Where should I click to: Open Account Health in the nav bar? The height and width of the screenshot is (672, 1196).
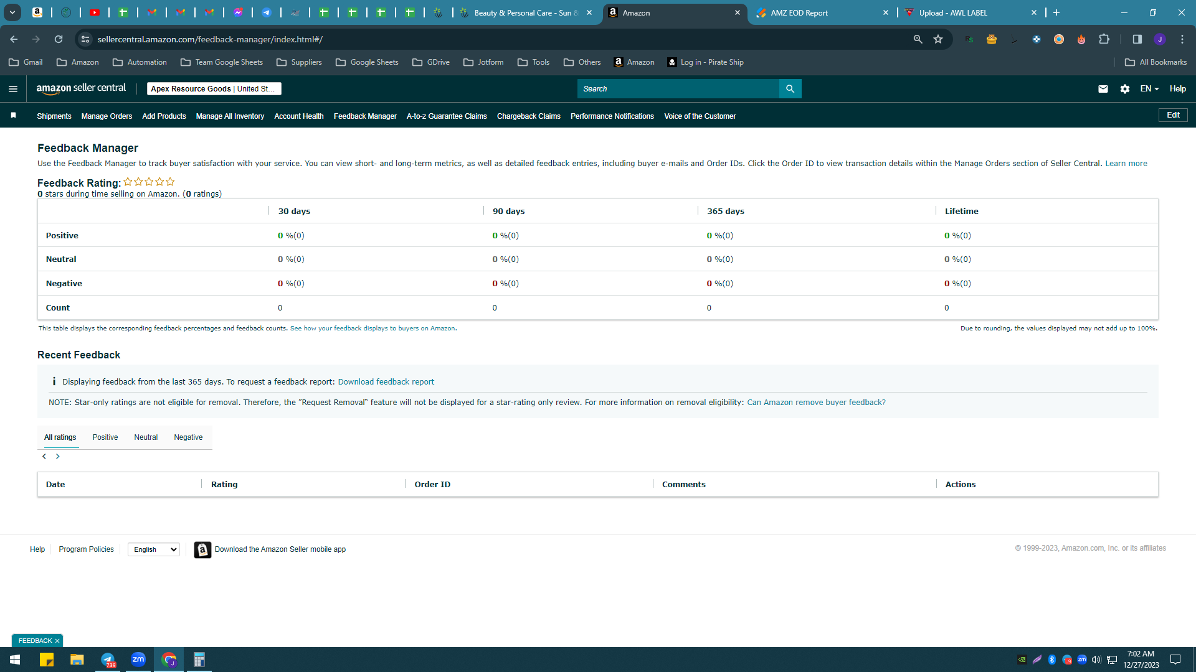pos(299,116)
